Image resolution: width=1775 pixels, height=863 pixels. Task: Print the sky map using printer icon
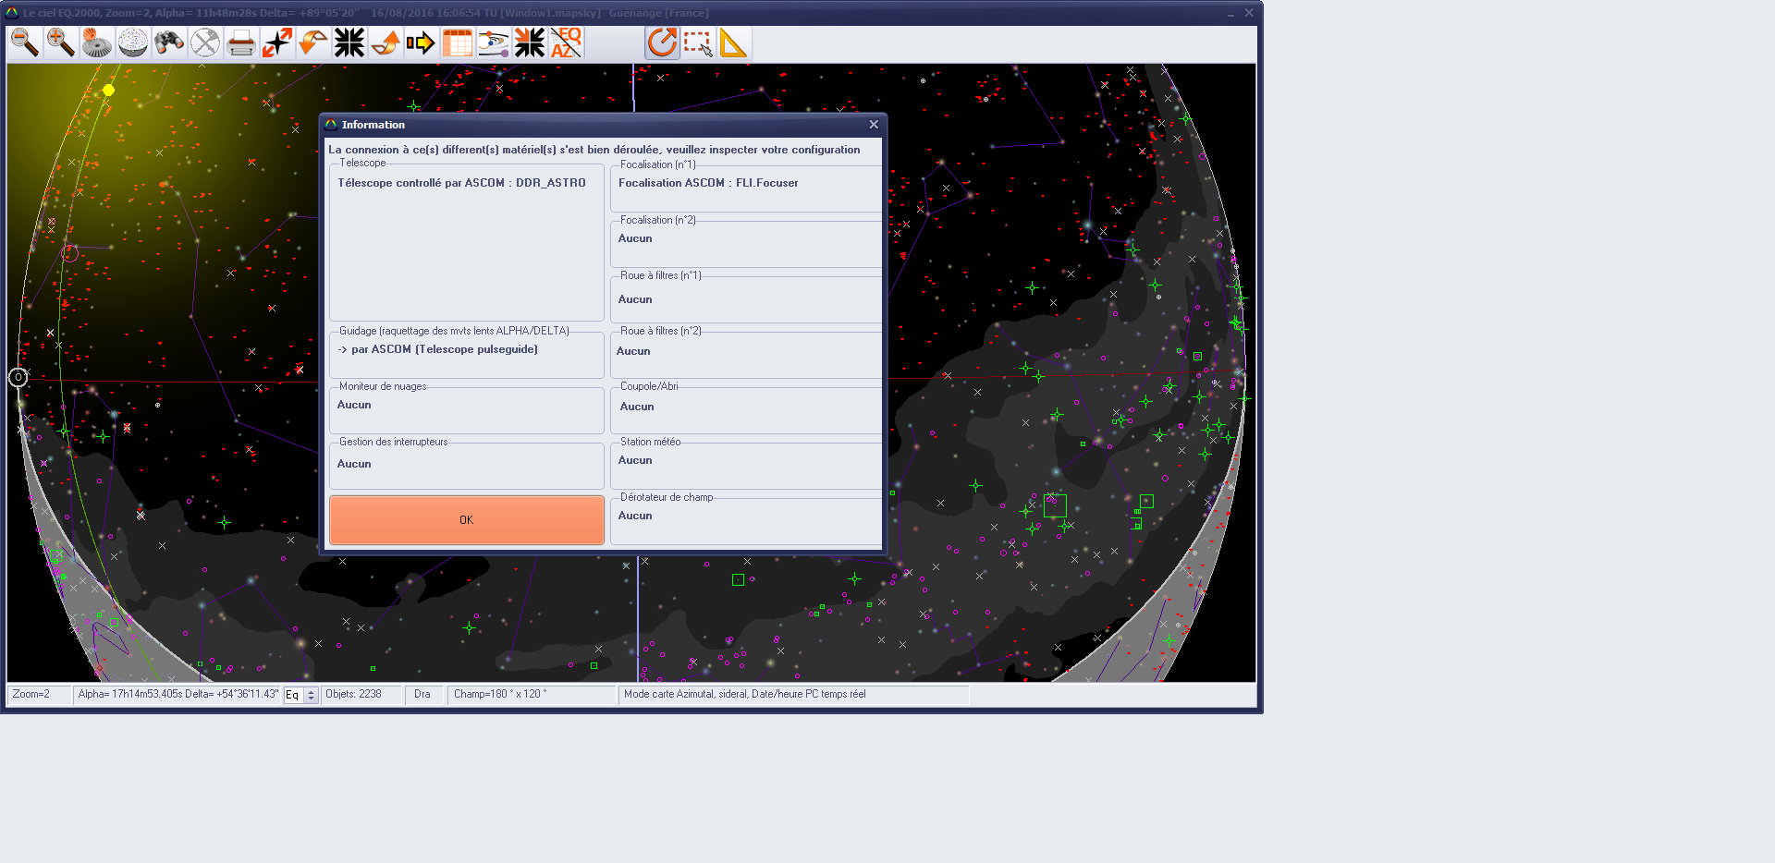click(x=241, y=43)
